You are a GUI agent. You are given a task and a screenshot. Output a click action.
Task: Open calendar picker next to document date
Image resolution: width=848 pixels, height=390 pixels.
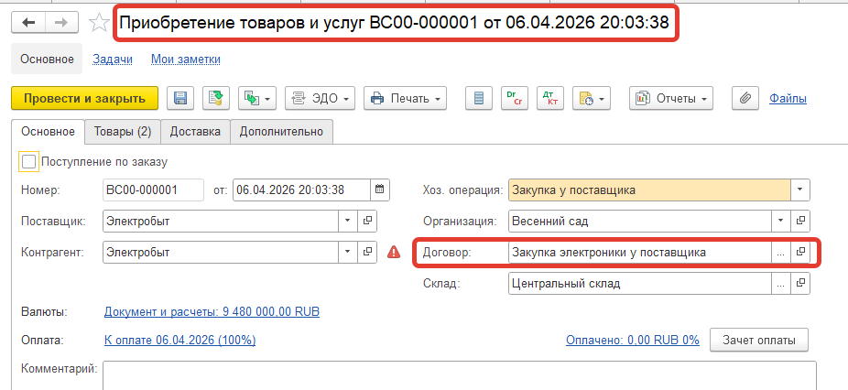click(380, 190)
